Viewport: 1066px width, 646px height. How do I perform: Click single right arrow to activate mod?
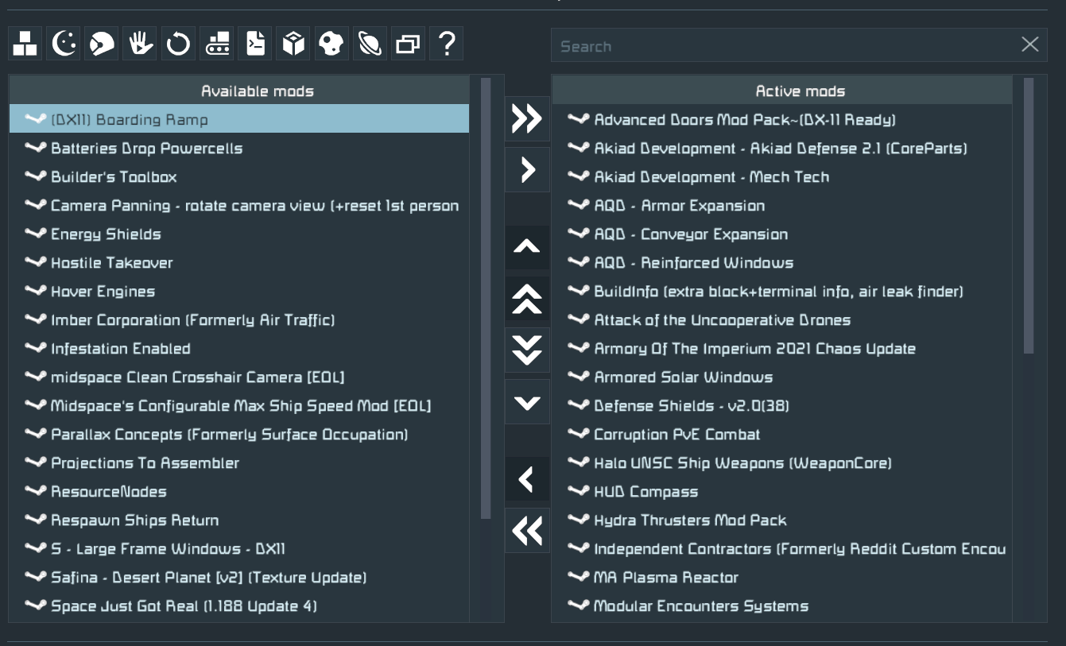pos(527,170)
